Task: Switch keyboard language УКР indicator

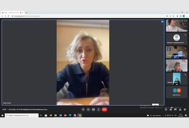Action: [175, 115]
